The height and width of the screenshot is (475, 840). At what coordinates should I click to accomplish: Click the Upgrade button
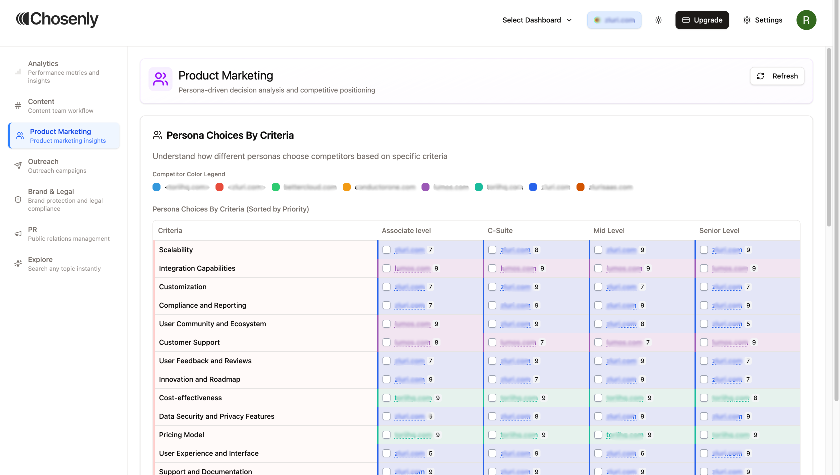click(x=702, y=20)
